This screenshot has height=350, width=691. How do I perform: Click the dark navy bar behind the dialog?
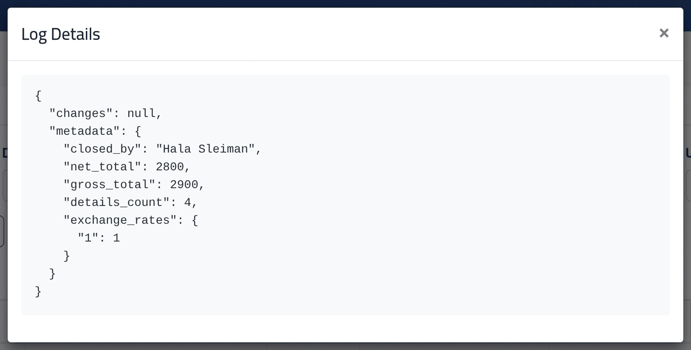345,3
